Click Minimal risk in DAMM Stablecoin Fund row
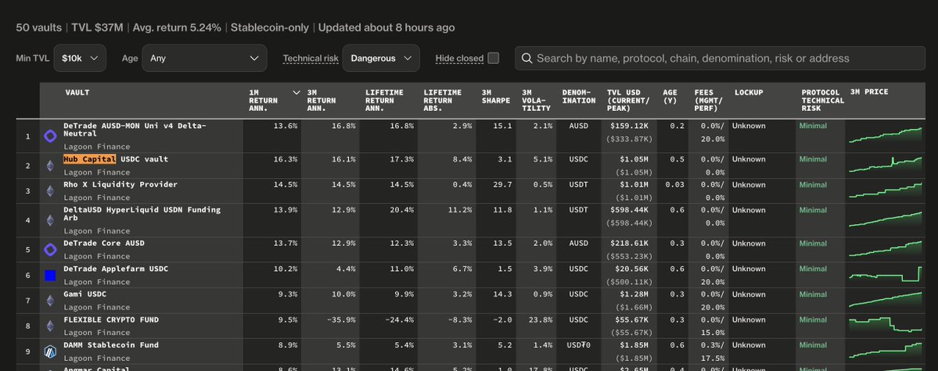This screenshot has width=938, height=371. 813,344
